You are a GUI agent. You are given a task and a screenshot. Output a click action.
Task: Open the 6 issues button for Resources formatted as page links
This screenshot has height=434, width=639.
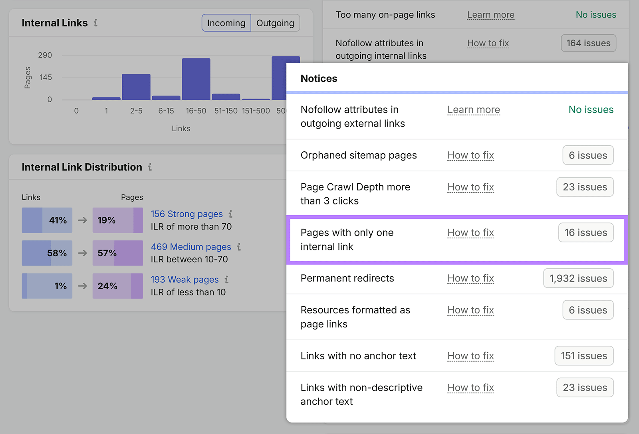click(x=588, y=310)
